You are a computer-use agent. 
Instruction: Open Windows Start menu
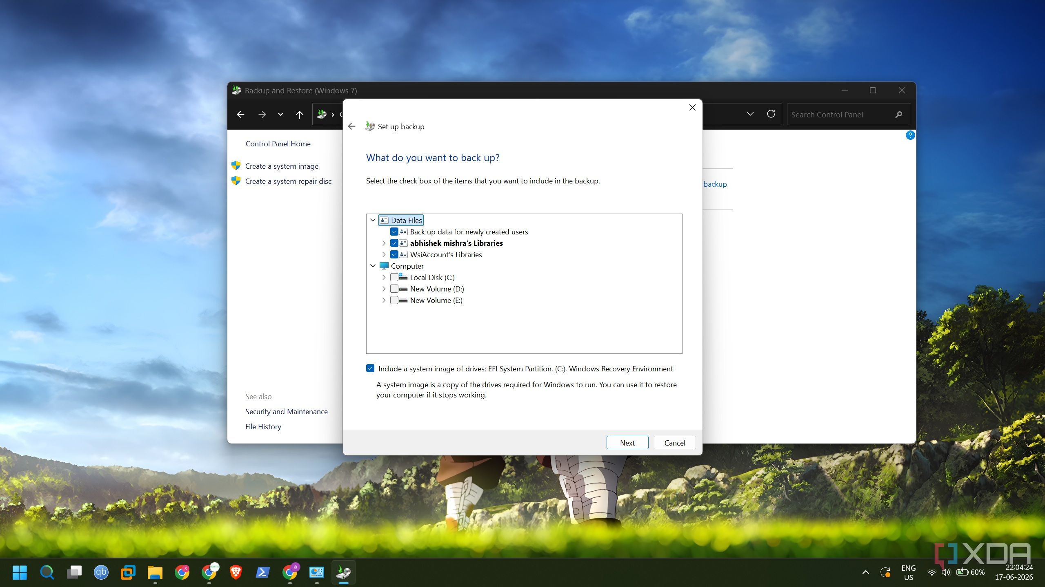tap(20, 572)
